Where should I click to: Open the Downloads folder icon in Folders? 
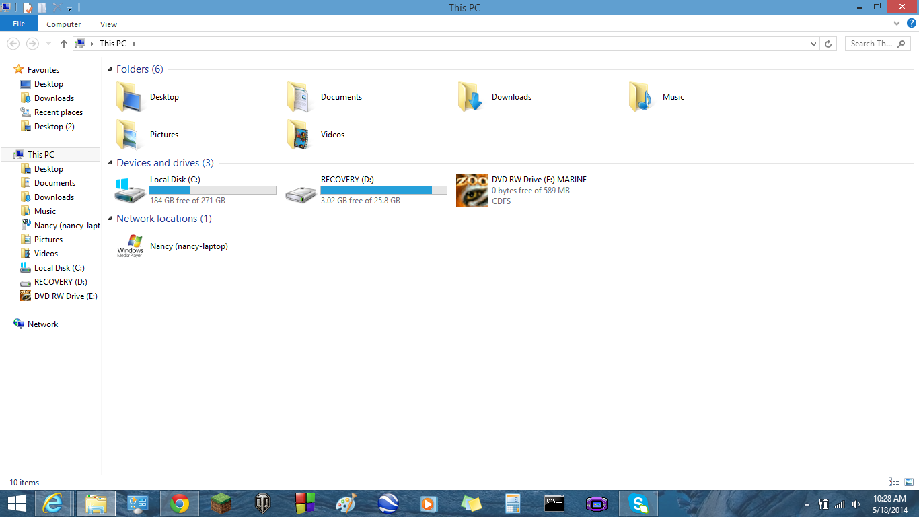pos(471,97)
